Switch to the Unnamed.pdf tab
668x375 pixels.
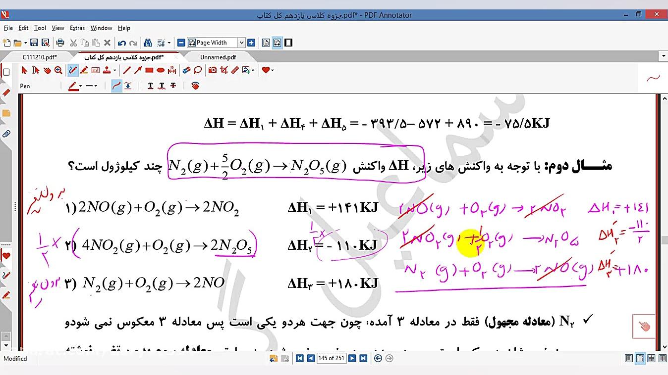[218, 57]
